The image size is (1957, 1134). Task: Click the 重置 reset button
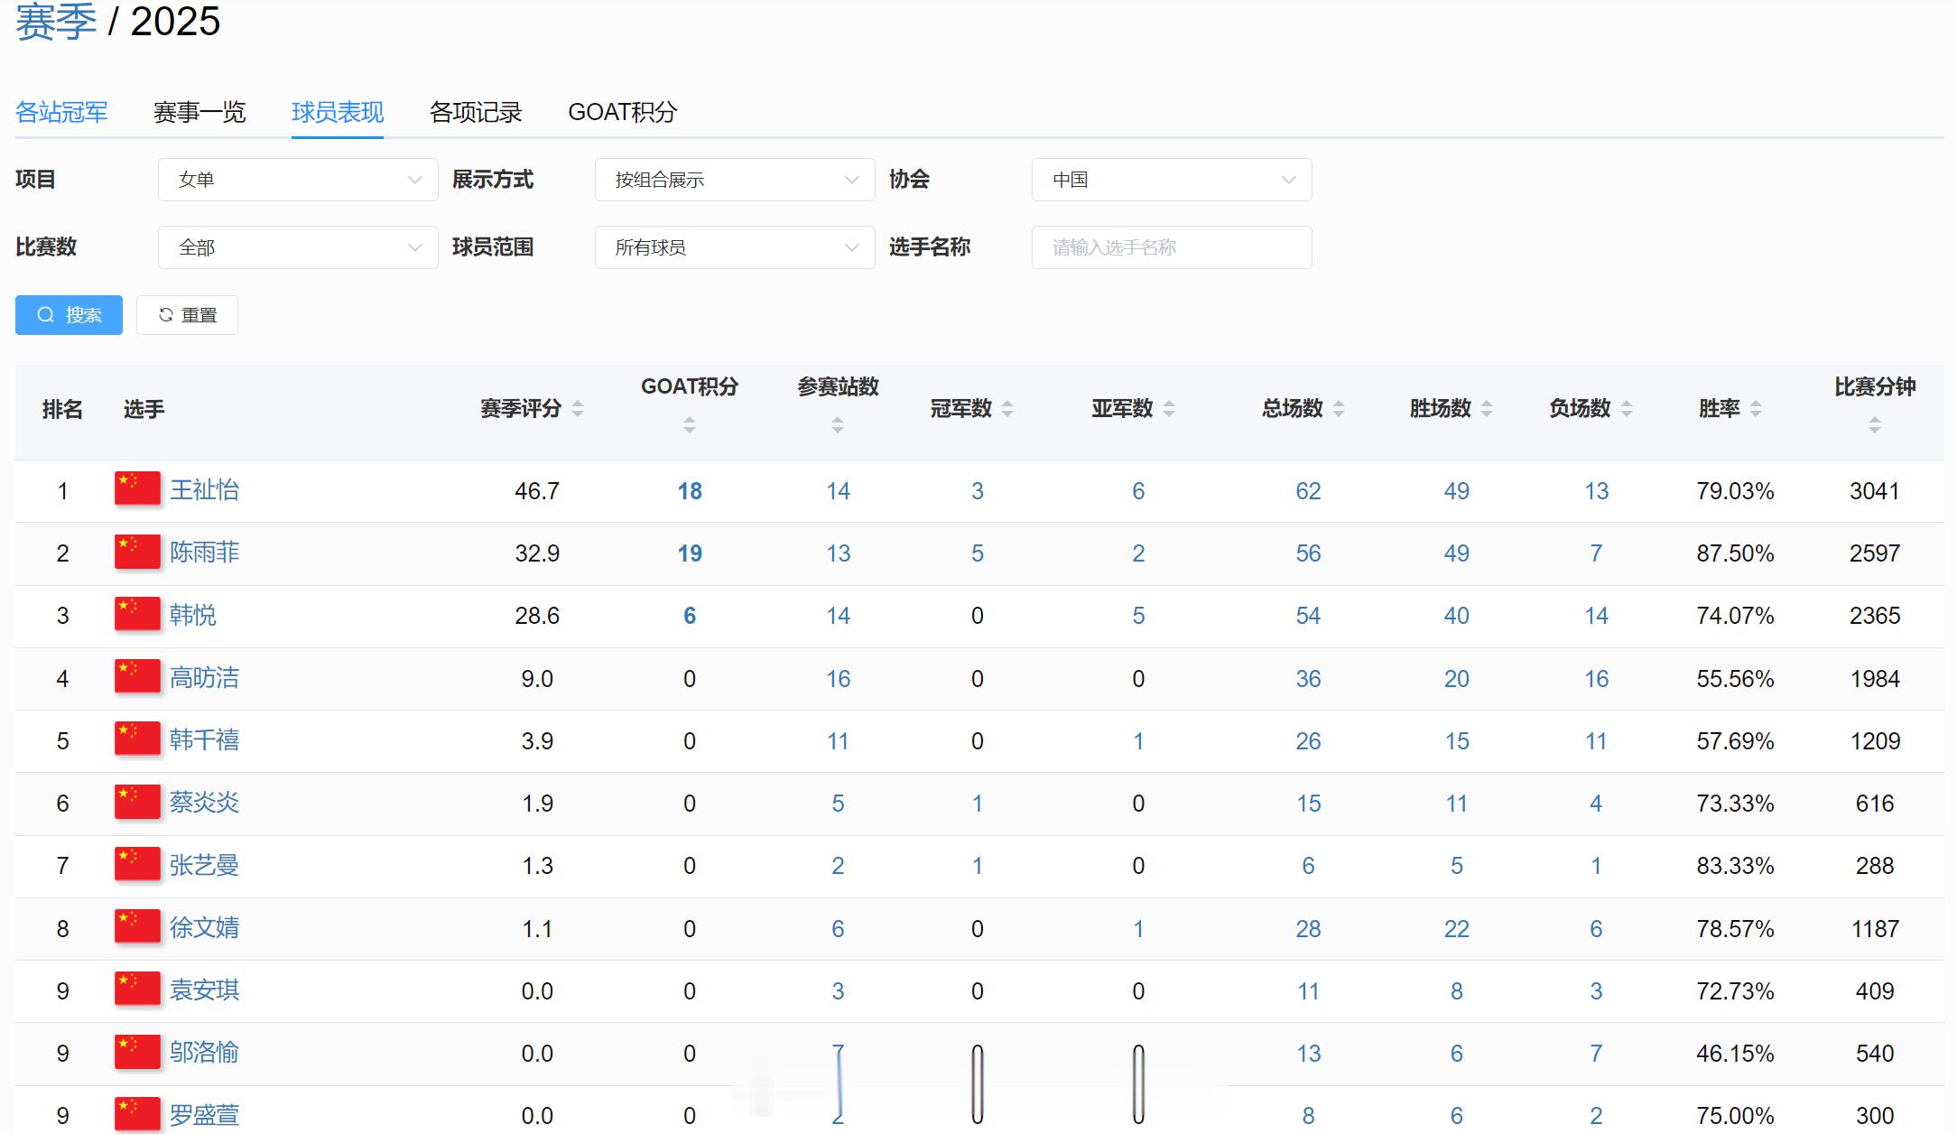187,314
